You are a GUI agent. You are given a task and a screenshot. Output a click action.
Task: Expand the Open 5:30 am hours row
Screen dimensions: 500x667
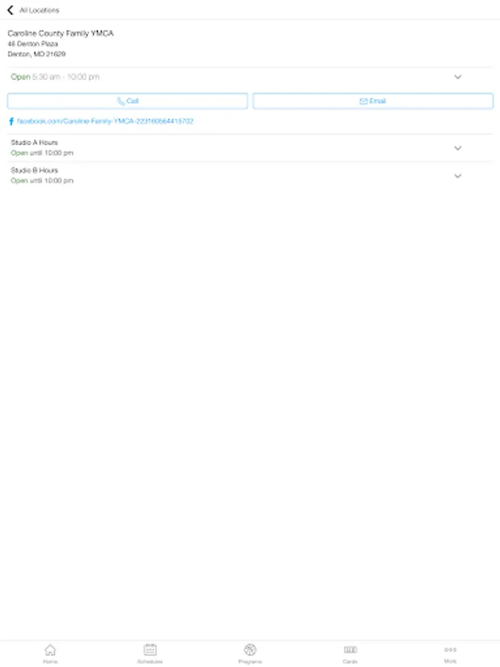pyautogui.click(x=250, y=77)
